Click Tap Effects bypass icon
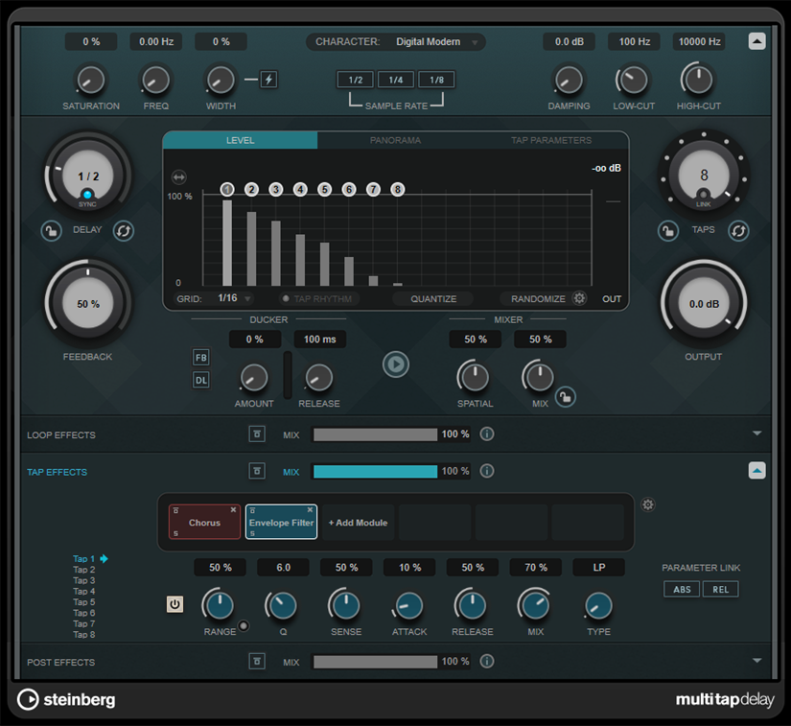 257,471
